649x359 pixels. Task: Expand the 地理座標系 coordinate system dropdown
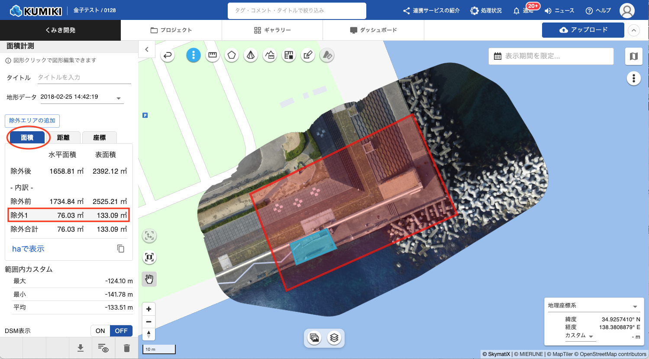pyautogui.click(x=635, y=306)
